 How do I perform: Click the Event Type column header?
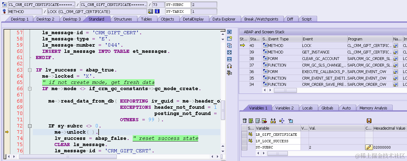click(285, 39)
